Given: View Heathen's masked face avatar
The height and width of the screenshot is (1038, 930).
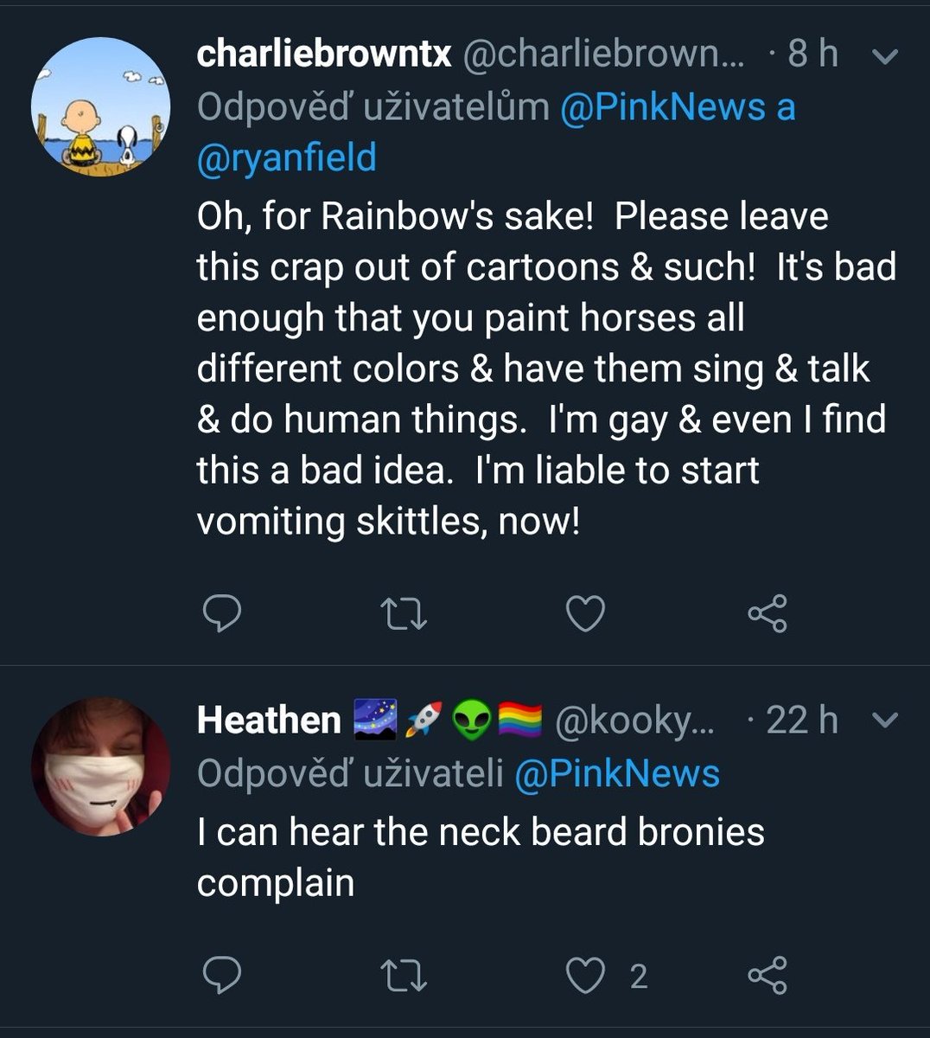Looking at the screenshot, I should coord(101,766).
